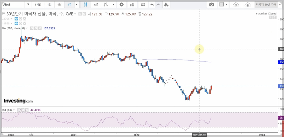
Task: Click the RSI (14) label
Action: click(7, 110)
